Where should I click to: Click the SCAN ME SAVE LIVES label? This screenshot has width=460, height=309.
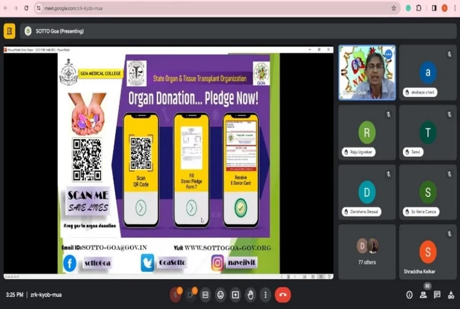coord(88,201)
